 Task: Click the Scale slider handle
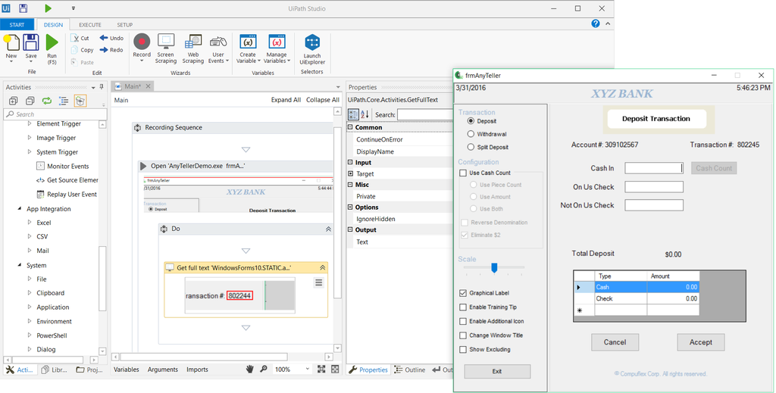[x=494, y=267]
